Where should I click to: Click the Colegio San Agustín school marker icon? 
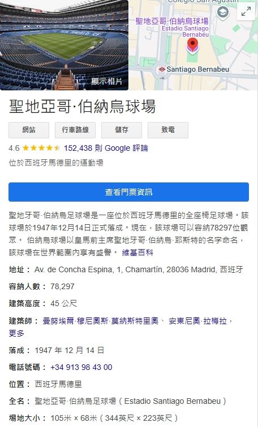[x=223, y=12]
